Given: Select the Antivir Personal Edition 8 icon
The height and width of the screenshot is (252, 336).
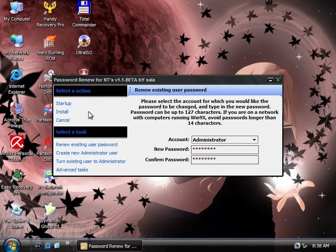Looking at the screenshot, I should coord(17,148).
